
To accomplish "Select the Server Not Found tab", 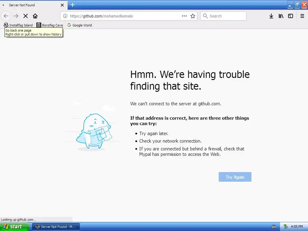I will click(x=33, y=5).
